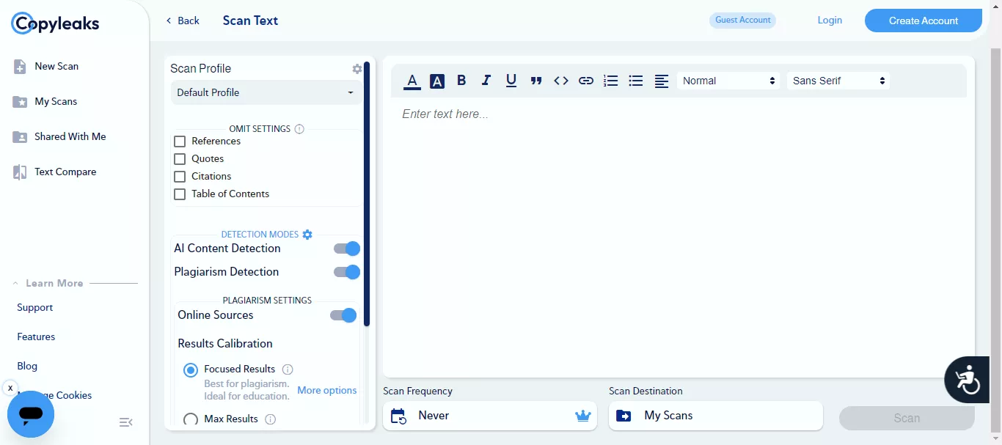Select the Max Results radio button
The width and height of the screenshot is (1002, 445).
tap(191, 419)
